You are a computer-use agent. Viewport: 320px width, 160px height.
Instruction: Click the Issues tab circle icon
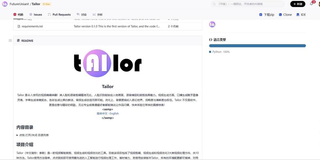tap(31, 14)
